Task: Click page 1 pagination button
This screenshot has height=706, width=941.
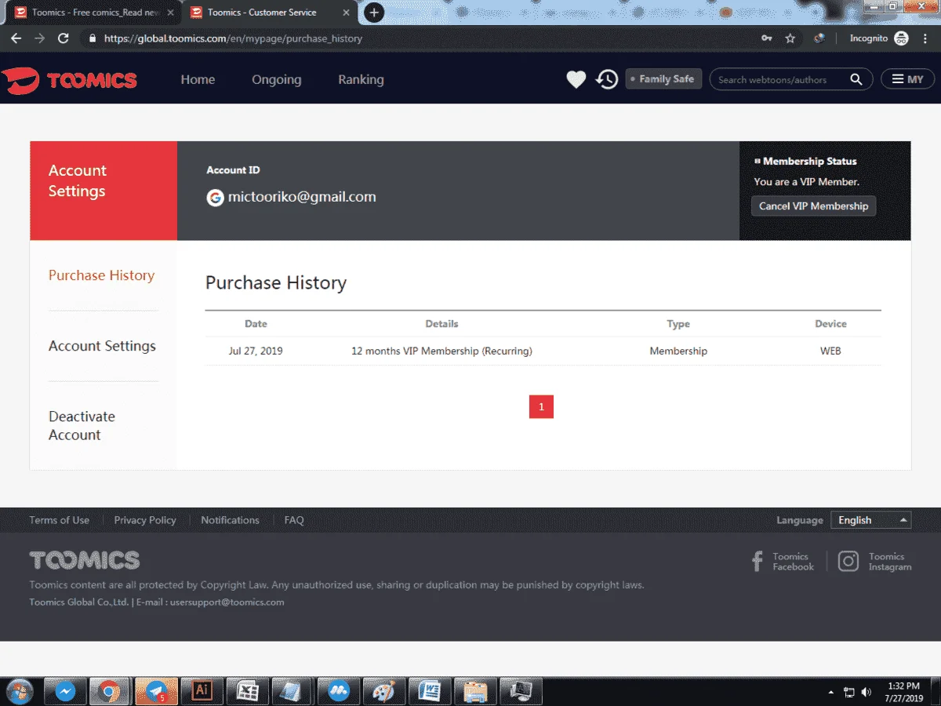Action: point(541,407)
